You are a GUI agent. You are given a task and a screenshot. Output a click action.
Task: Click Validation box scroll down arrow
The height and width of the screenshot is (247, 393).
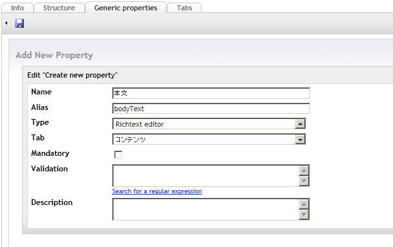coord(304,181)
